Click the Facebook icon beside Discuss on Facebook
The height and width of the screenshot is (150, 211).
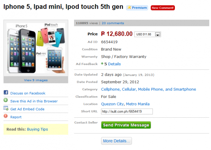click(x=6, y=93)
